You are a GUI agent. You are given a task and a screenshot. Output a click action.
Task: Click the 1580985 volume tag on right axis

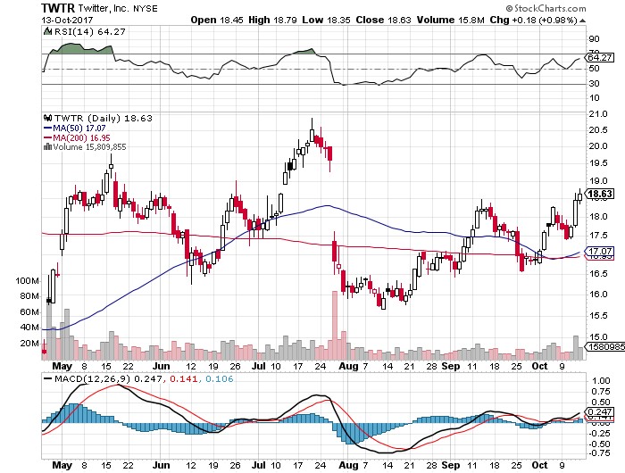pyautogui.click(x=606, y=347)
